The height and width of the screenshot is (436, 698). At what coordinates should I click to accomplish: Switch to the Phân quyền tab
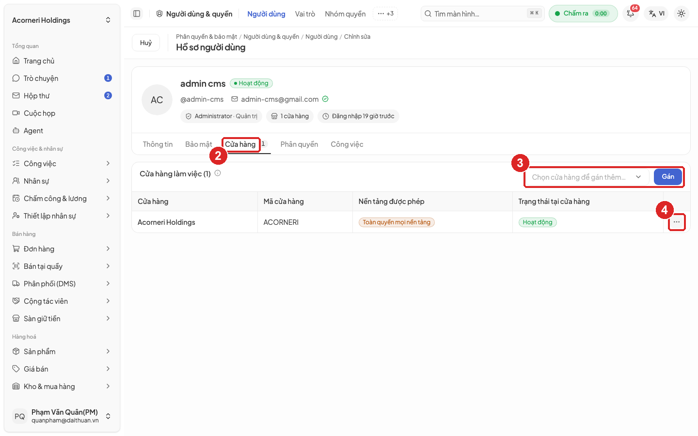(x=299, y=144)
